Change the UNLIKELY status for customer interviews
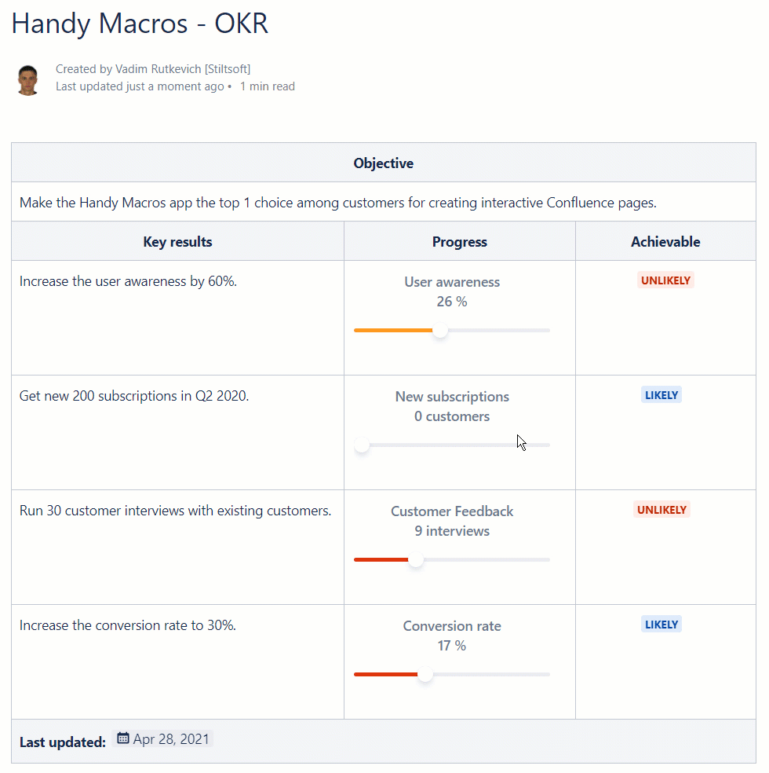 (661, 509)
